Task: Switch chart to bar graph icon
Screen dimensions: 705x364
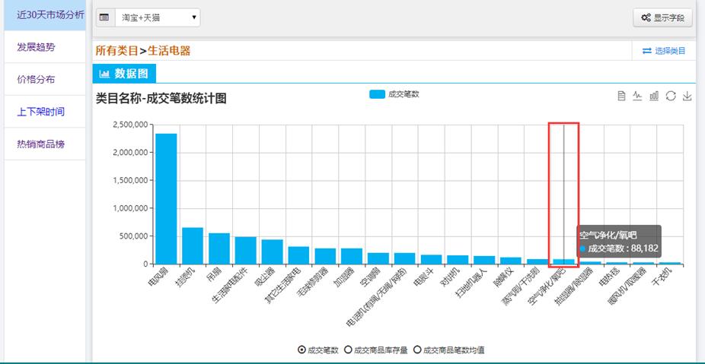Action: [654, 96]
